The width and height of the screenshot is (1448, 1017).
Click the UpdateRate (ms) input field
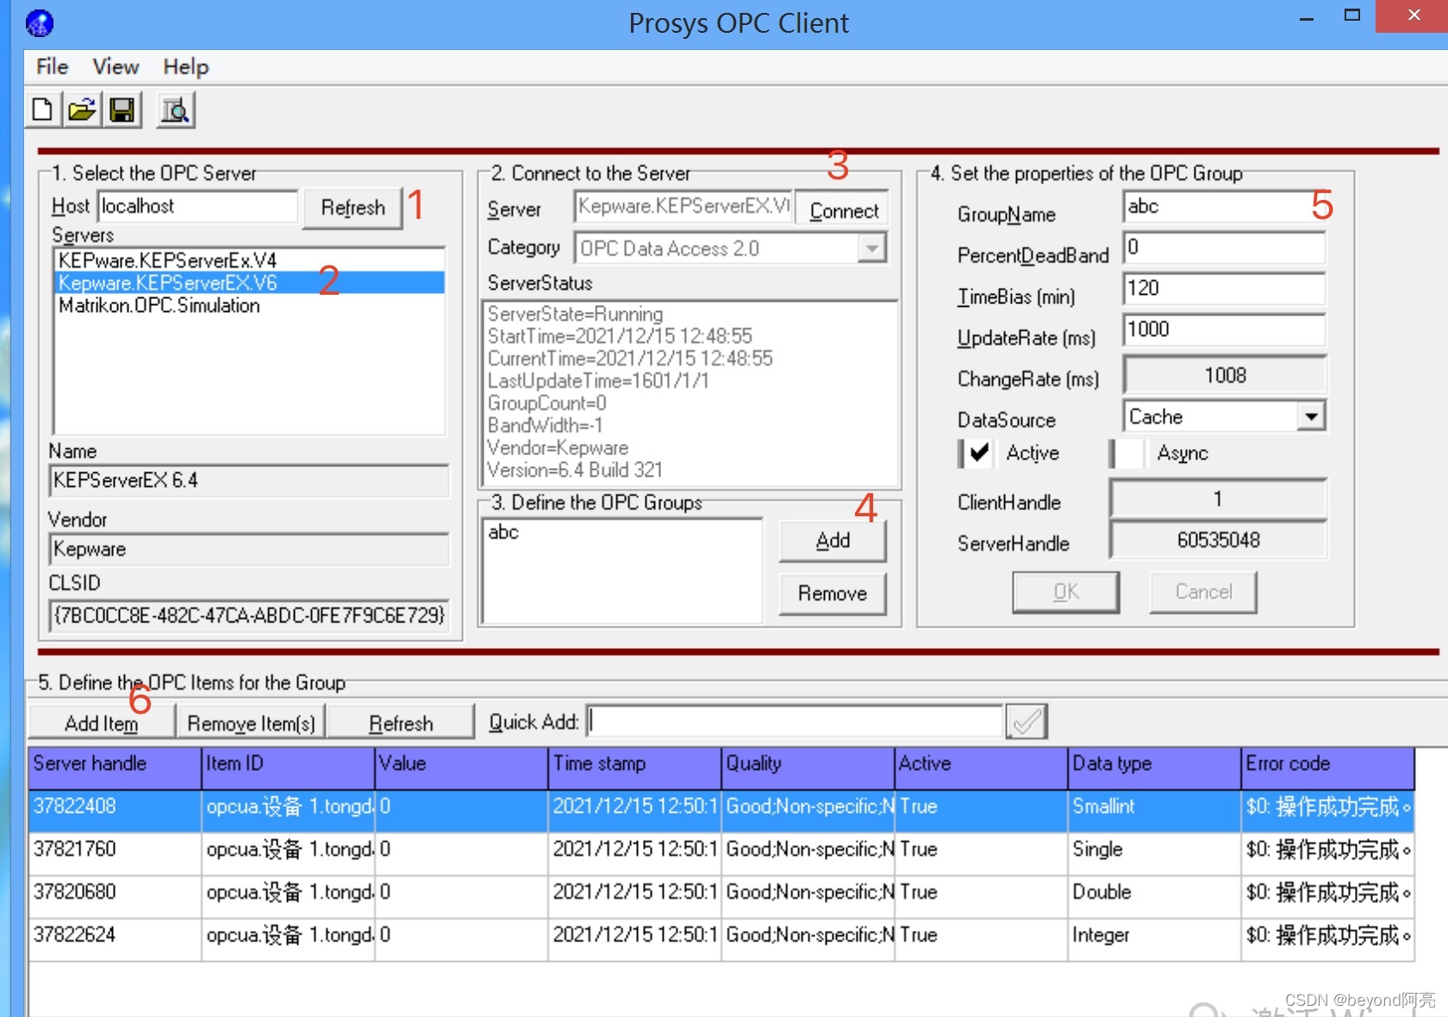[x=1224, y=330]
